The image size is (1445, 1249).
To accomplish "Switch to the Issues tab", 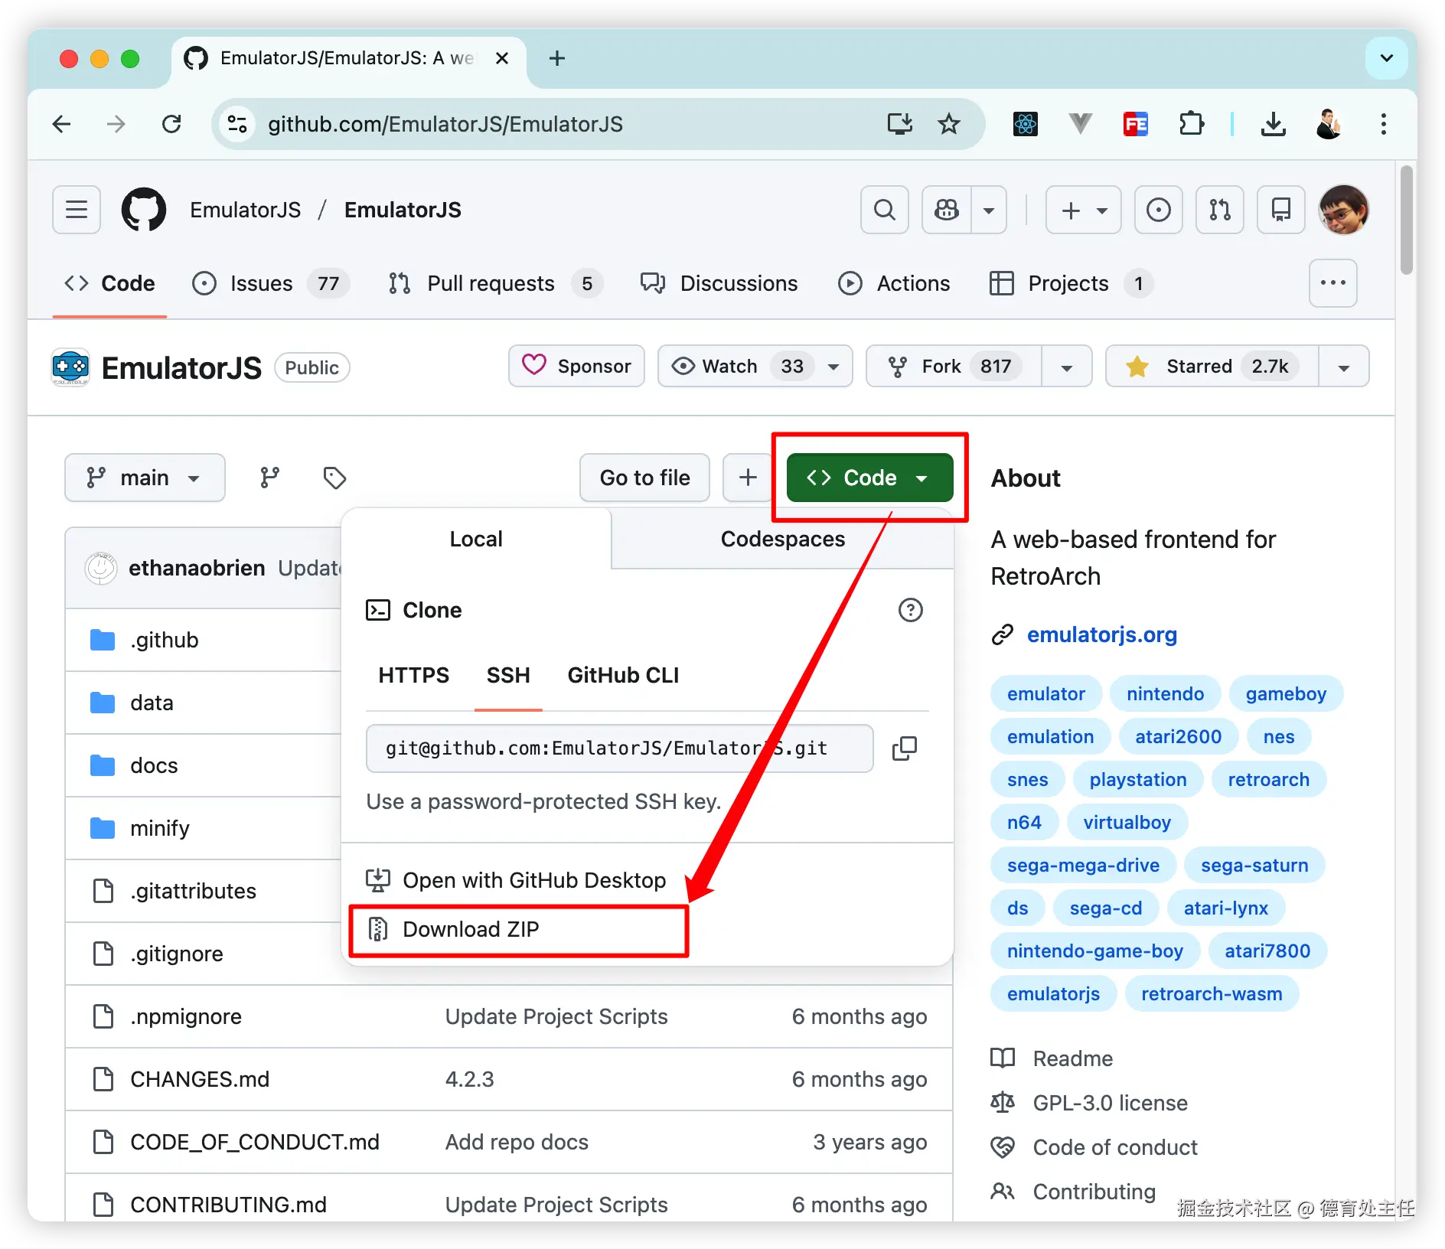I will click(270, 283).
